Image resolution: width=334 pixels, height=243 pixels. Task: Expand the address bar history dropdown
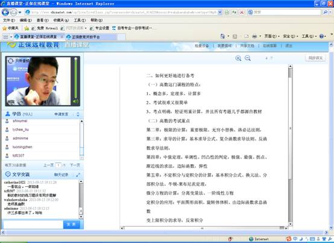[x=220, y=12]
